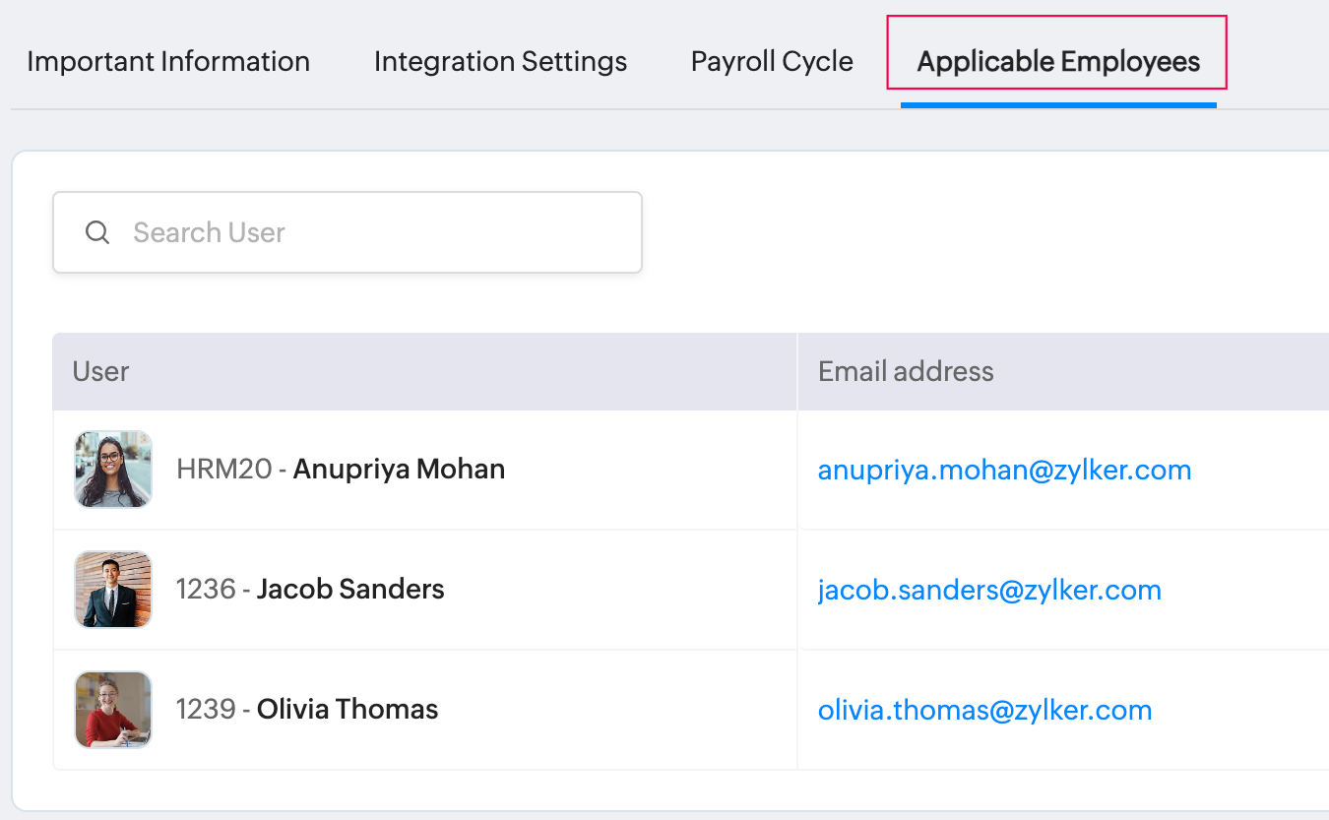The width and height of the screenshot is (1329, 820).
Task: Select the 1236 - Jacob Sanders name
Action: click(x=350, y=590)
